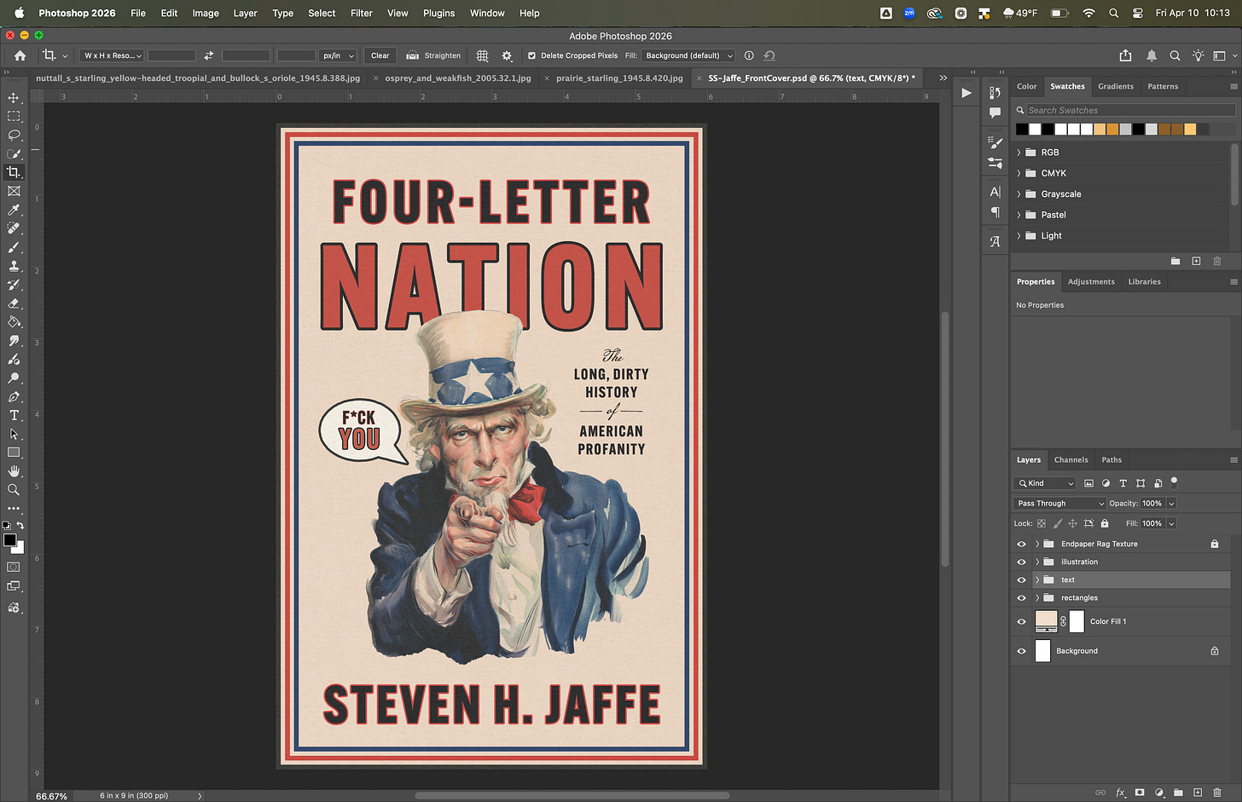Viewport: 1242px width, 802px height.
Task: Select the Pen tool
Action: (x=14, y=396)
